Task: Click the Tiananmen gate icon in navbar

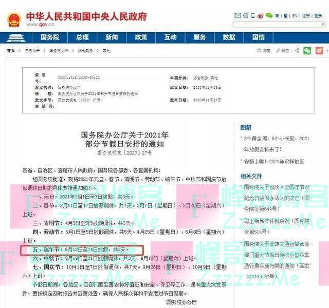Action: [x=17, y=37]
